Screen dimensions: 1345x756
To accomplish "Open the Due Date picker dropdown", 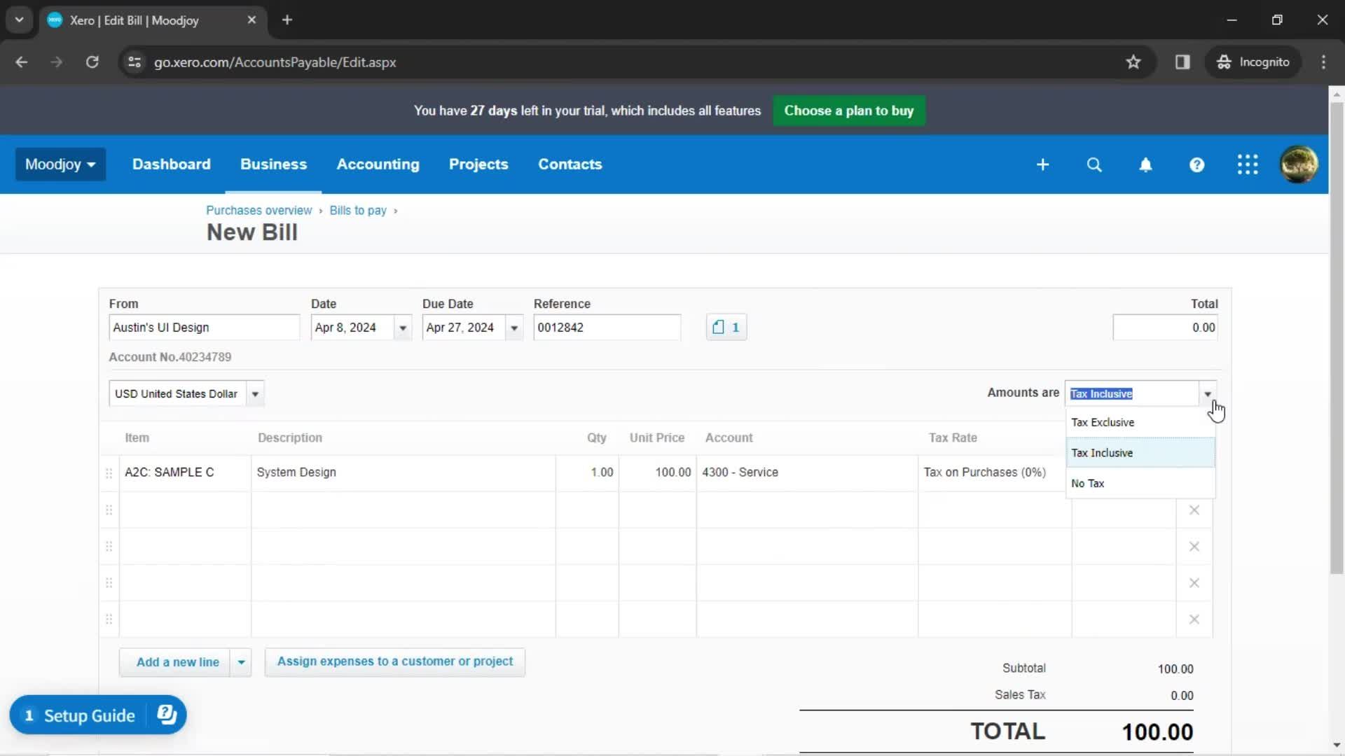I will point(514,328).
